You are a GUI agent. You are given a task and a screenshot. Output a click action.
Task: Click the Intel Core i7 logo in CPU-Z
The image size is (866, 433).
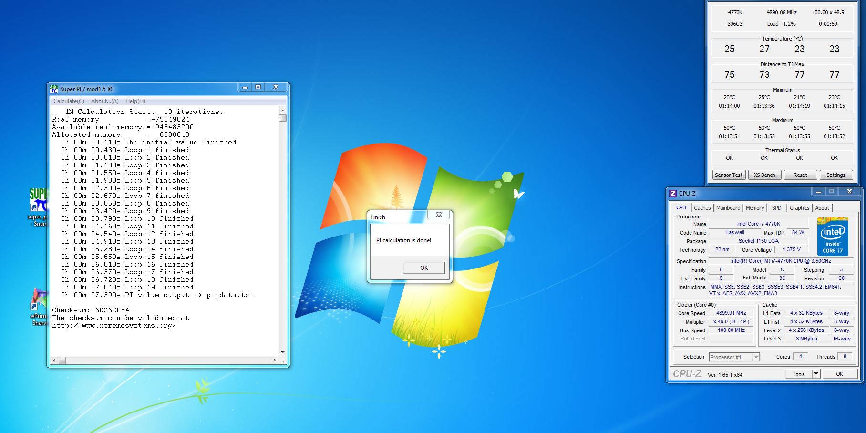click(x=833, y=237)
